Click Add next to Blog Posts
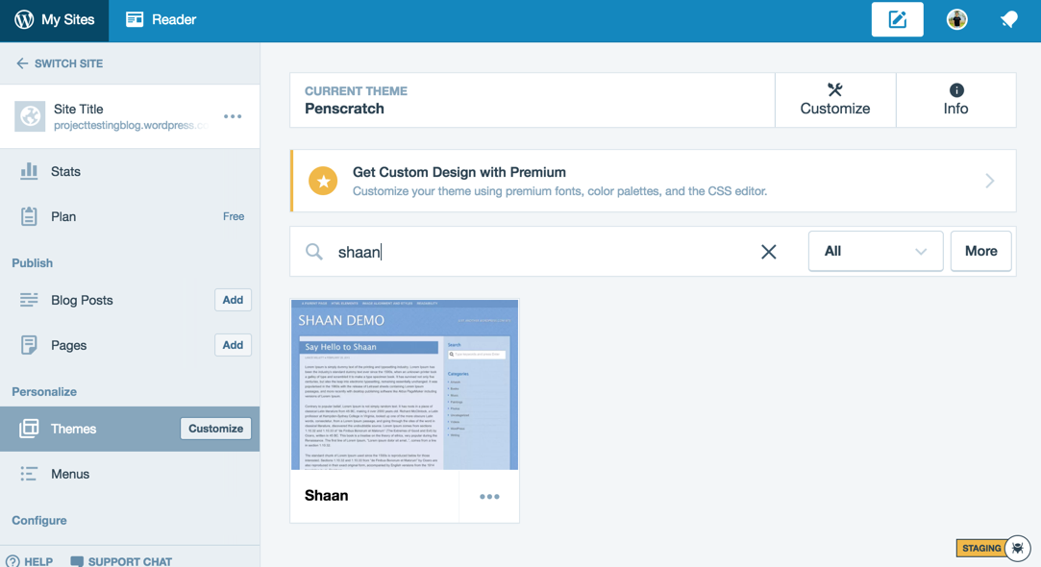Image resolution: width=1041 pixels, height=567 pixels. click(x=233, y=300)
